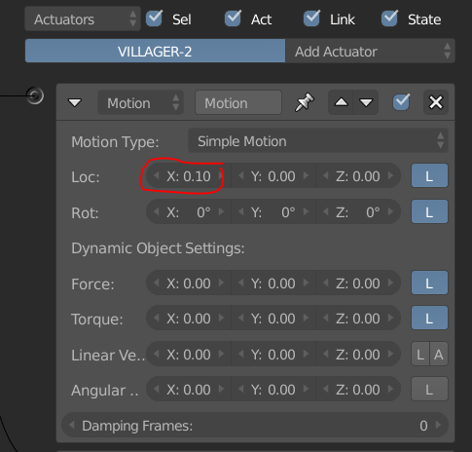
Task: Click the Motion actuator name field
Action: coord(238,102)
